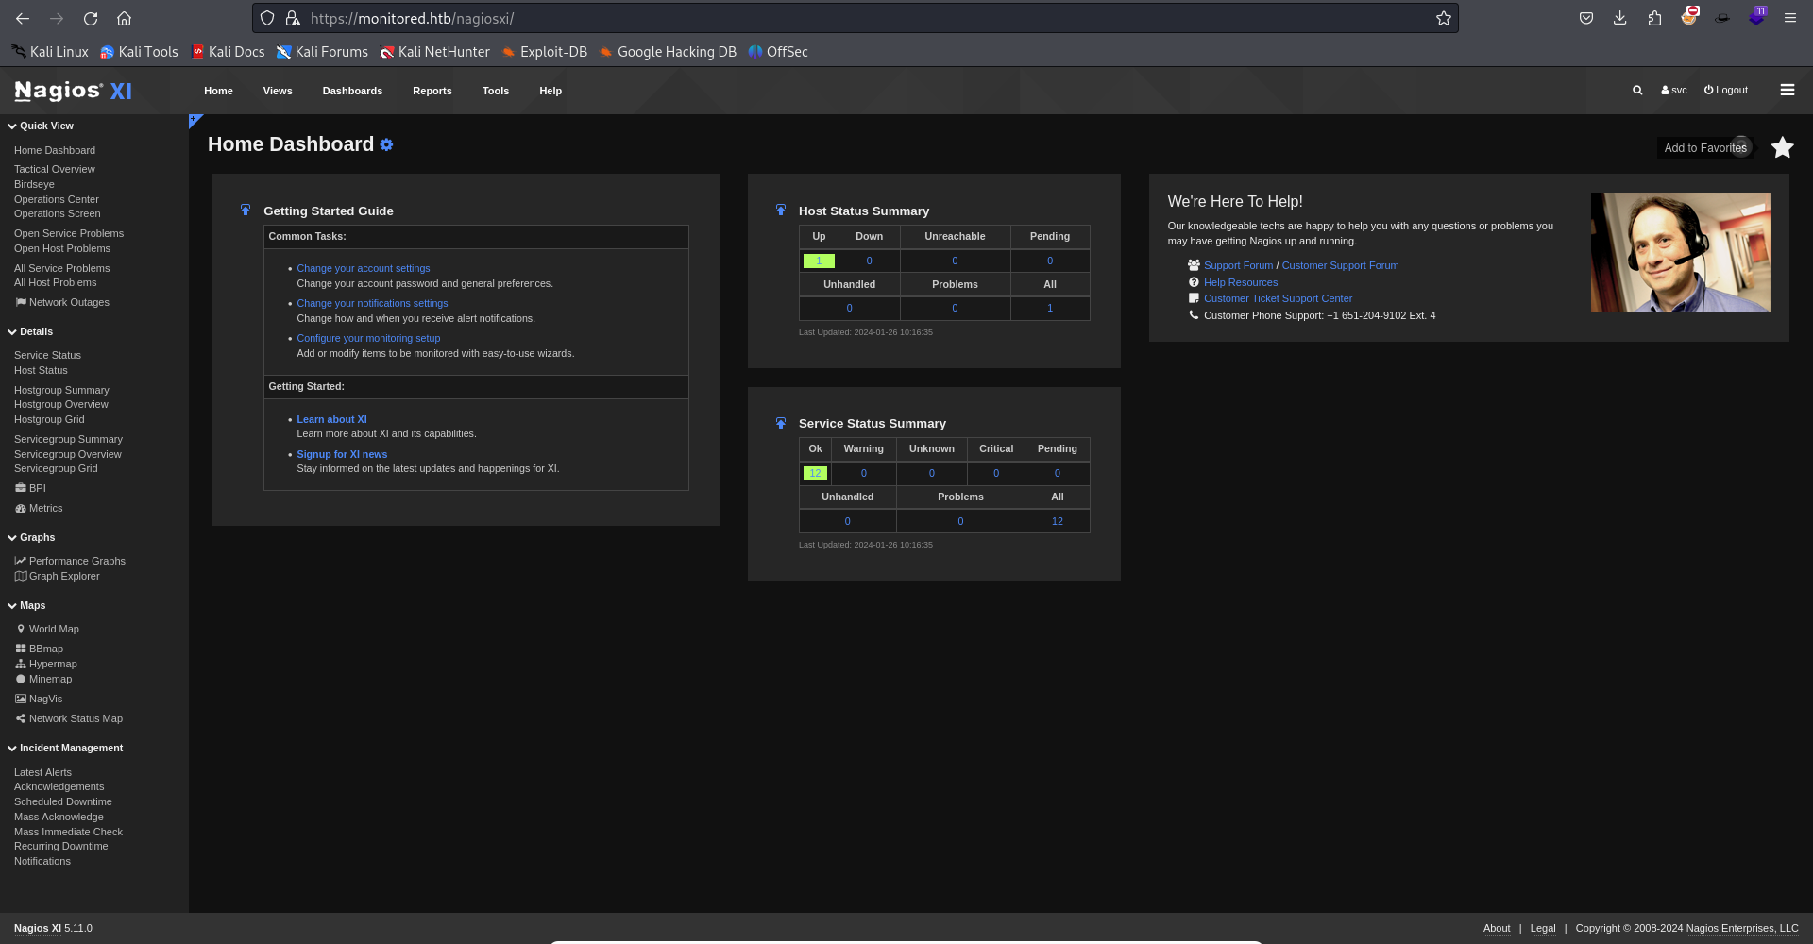This screenshot has height=944, width=1813.
Task: Open the Support Forum link
Action: [x=1238, y=265]
